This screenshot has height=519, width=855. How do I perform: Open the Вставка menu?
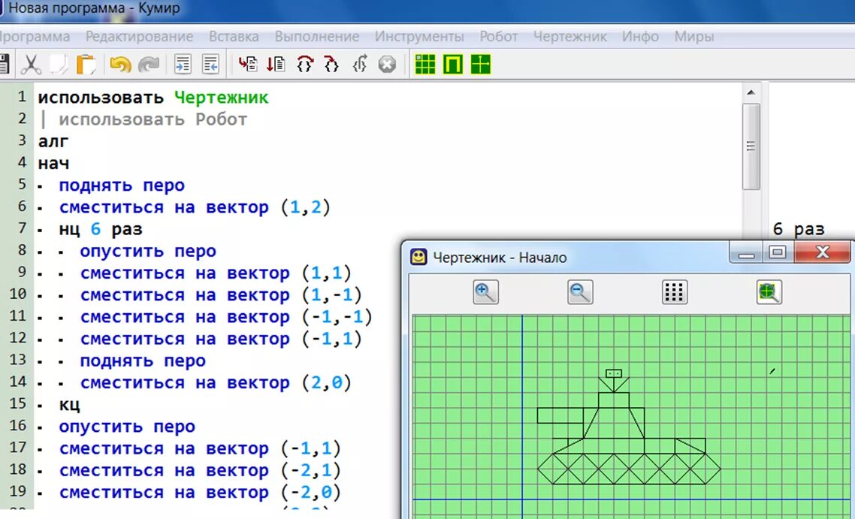tap(234, 37)
